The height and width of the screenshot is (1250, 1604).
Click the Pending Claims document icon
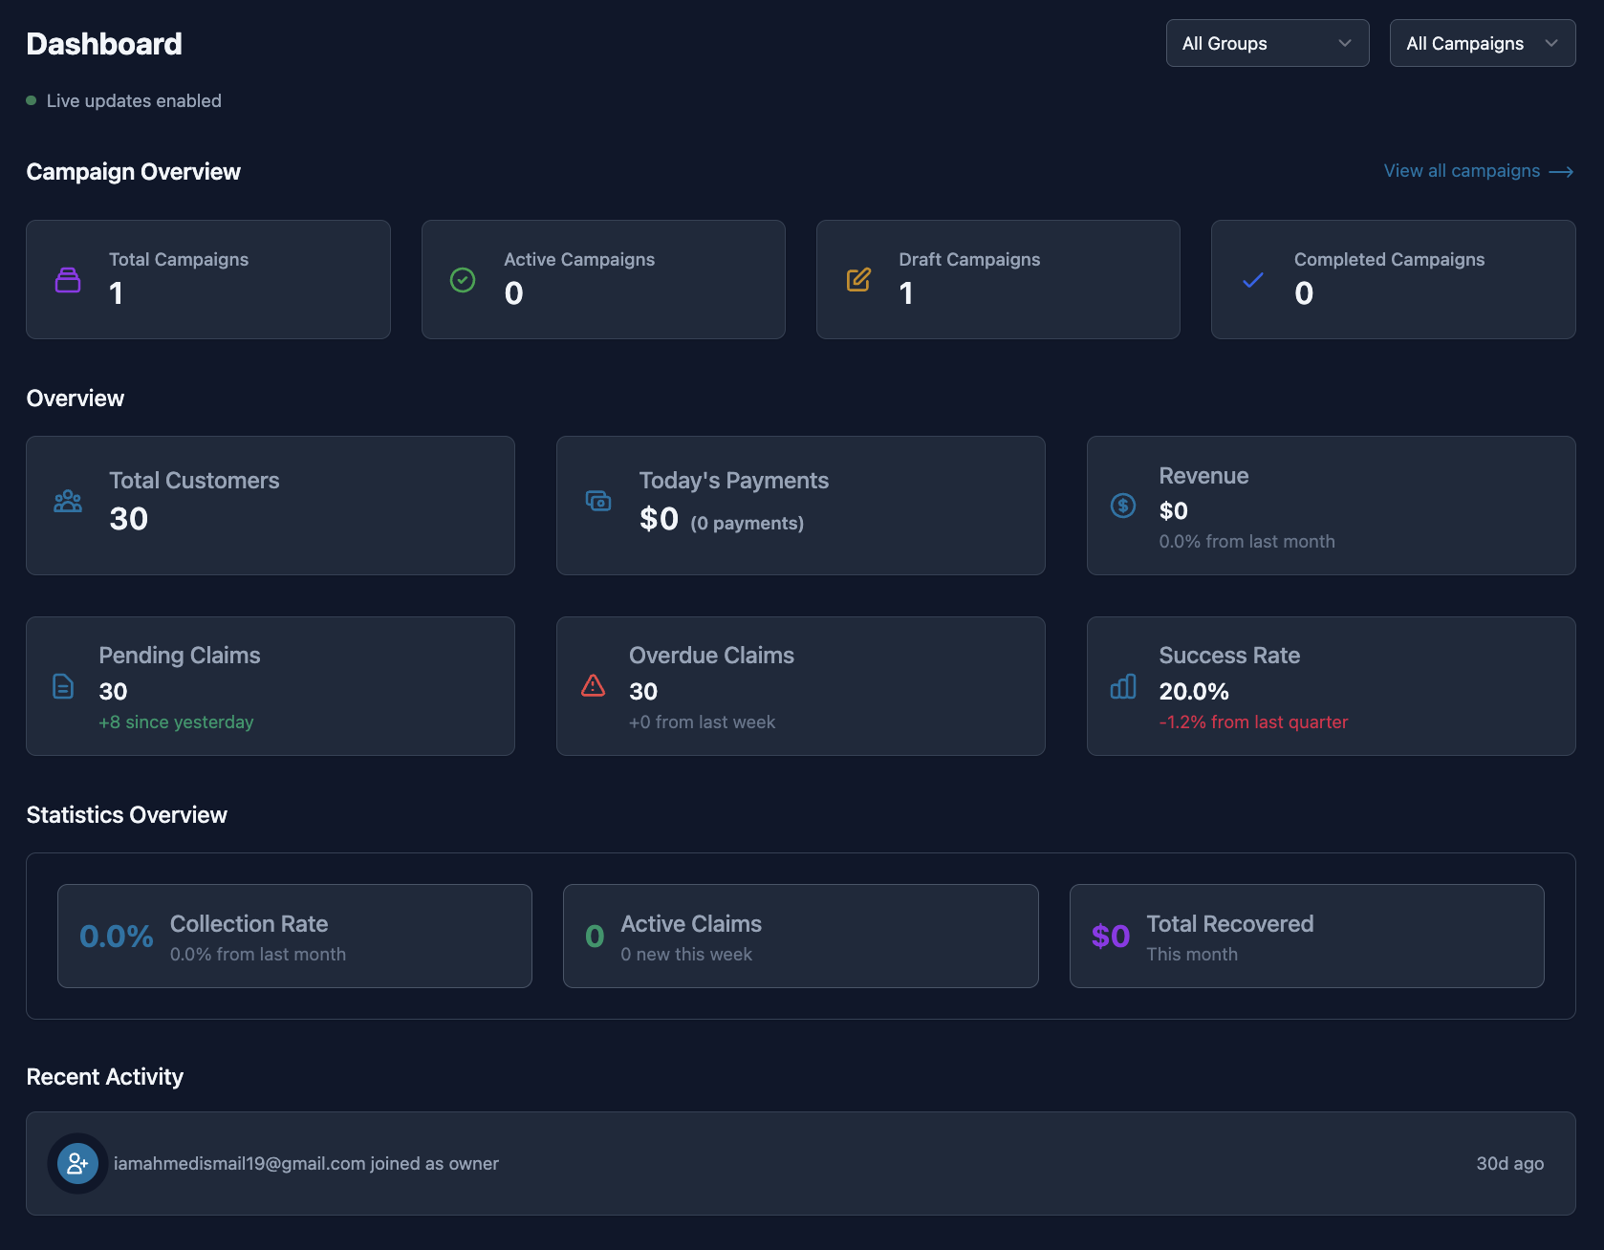coord(63,686)
